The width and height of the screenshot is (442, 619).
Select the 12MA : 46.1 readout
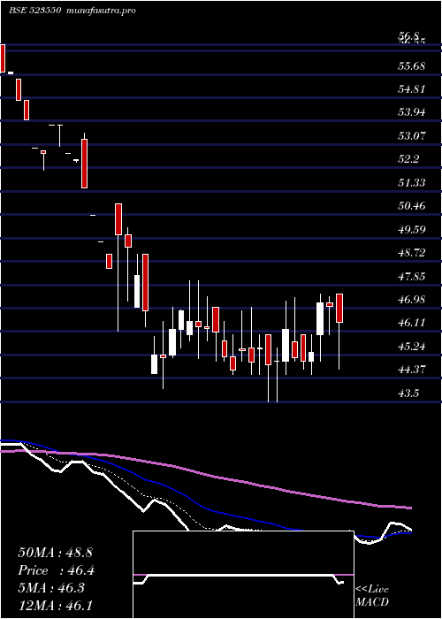[x=55, y=606]
